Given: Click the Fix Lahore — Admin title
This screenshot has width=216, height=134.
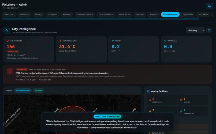Looking at the screenshot, I should (15, 5).
